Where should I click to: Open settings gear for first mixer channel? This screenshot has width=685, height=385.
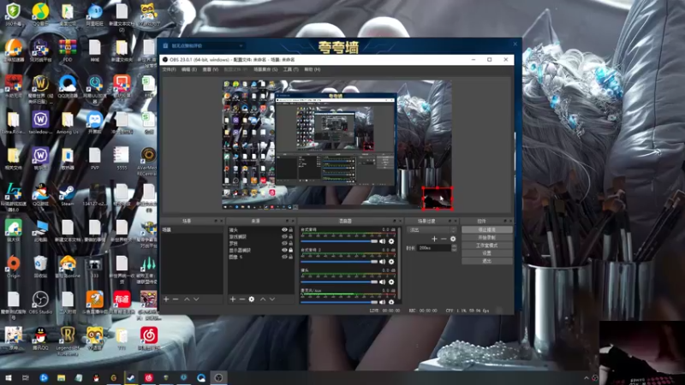(391, 241)
